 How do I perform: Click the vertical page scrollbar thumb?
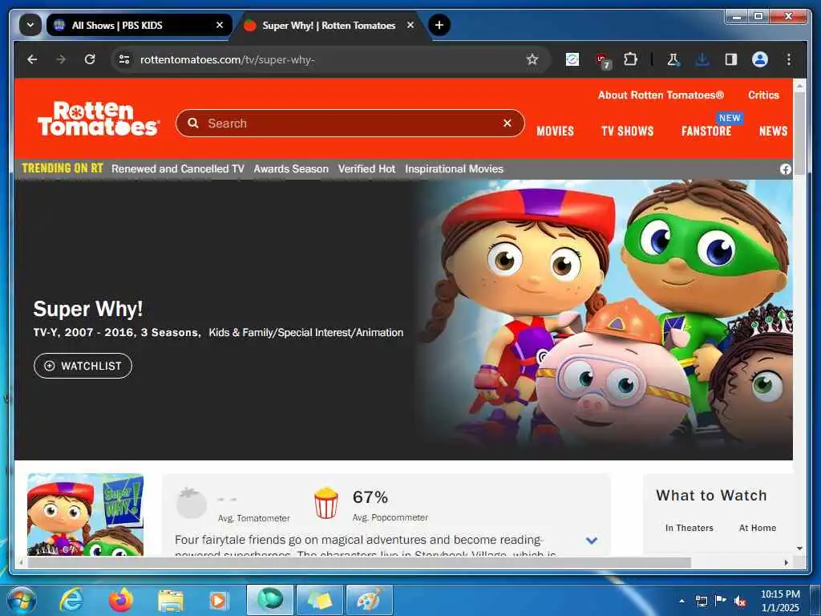[x=799, y=132]
